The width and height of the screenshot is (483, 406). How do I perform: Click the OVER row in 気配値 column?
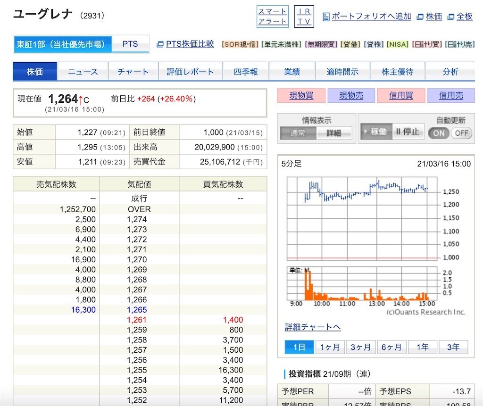(x=139, y=209)
